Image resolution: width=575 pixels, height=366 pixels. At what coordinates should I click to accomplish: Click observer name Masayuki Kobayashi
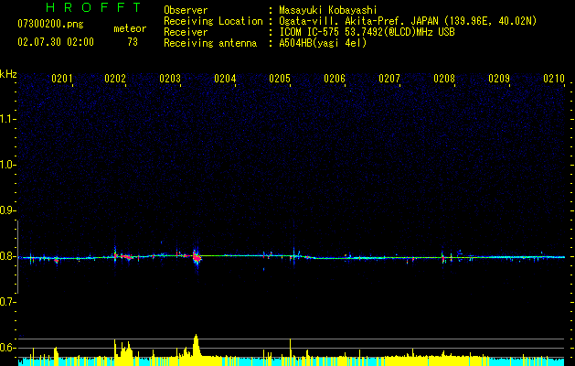pos(328,10)
